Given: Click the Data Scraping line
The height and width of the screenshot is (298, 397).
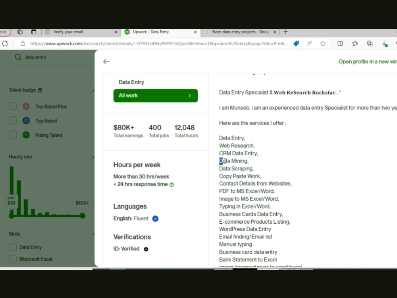Looking at the screenshot, I should tap(236, 168).
